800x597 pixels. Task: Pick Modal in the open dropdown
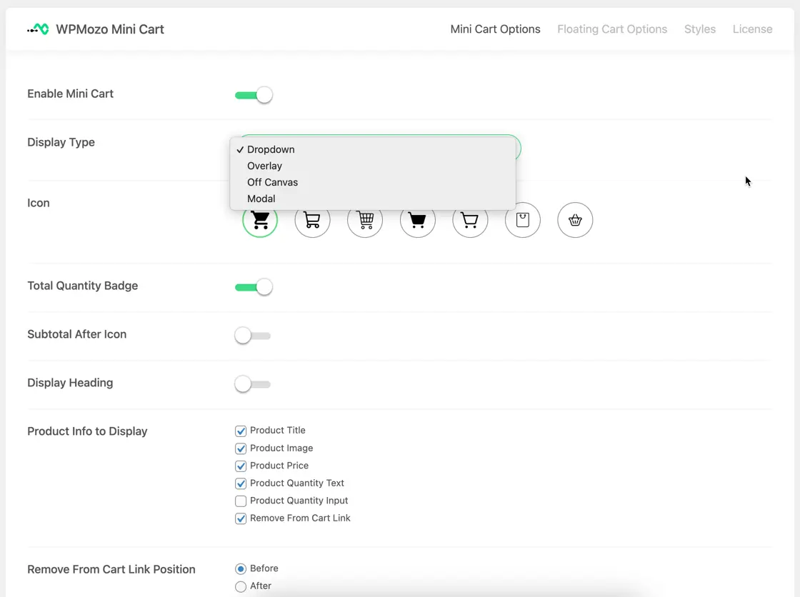[x=261, y=199]
